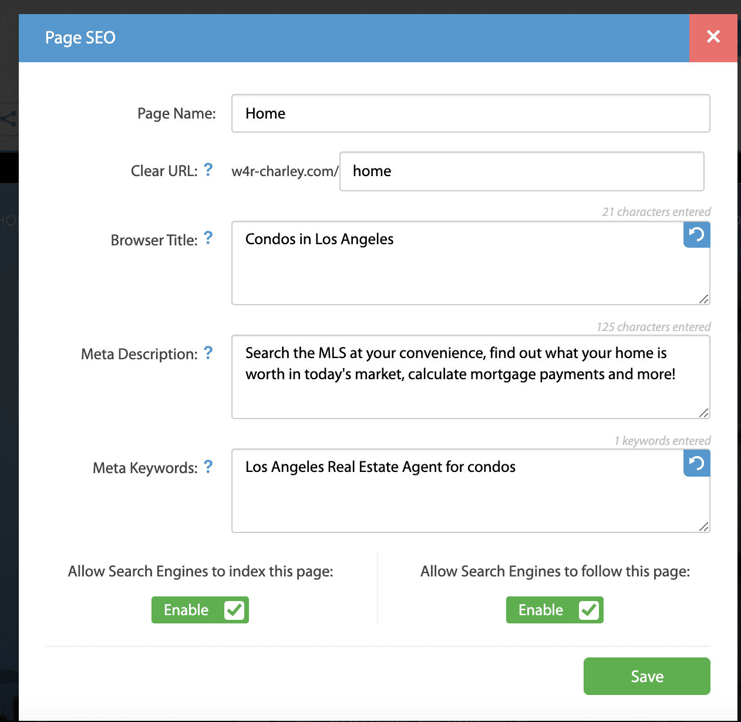Click the resize handle of Browser Title box
Image resolution: width=741 pixels, height=722 pixels.
click(x=703, y=300)
